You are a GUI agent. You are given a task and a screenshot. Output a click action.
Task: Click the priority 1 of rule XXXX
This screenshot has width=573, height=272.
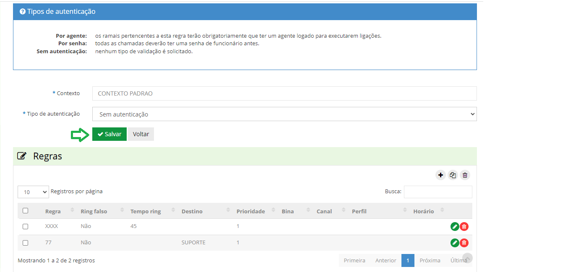(x=238, y=226)
